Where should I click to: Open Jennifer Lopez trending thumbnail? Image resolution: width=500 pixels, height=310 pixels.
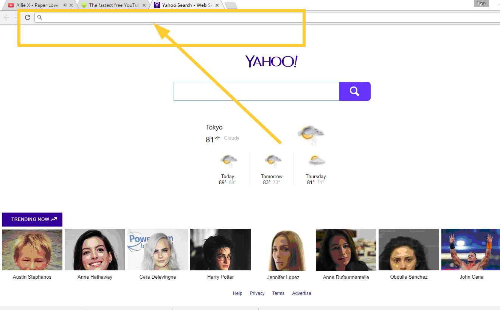283,250
